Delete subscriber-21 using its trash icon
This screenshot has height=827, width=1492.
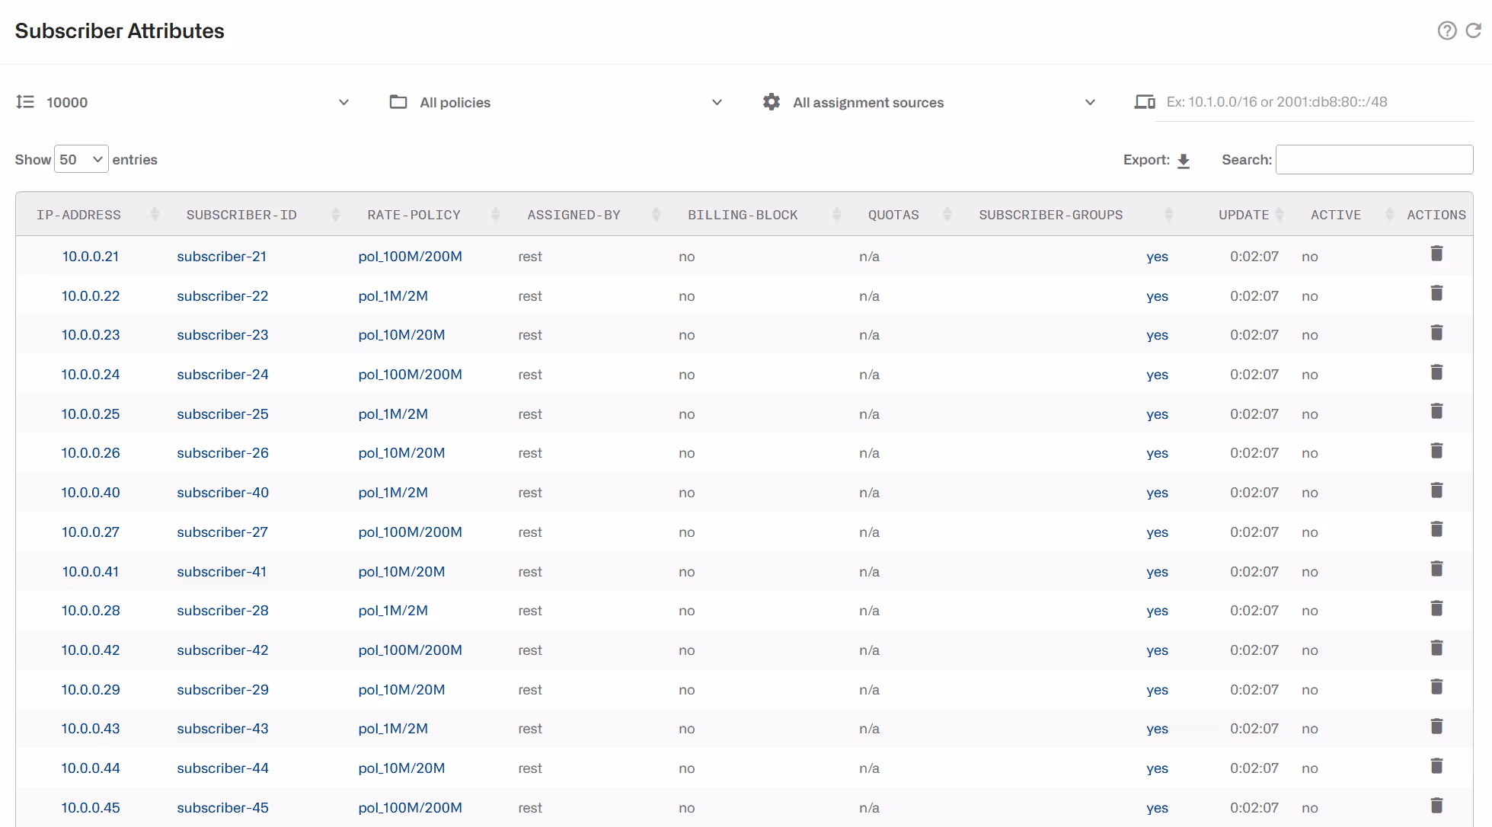[x=1436, y=254]
